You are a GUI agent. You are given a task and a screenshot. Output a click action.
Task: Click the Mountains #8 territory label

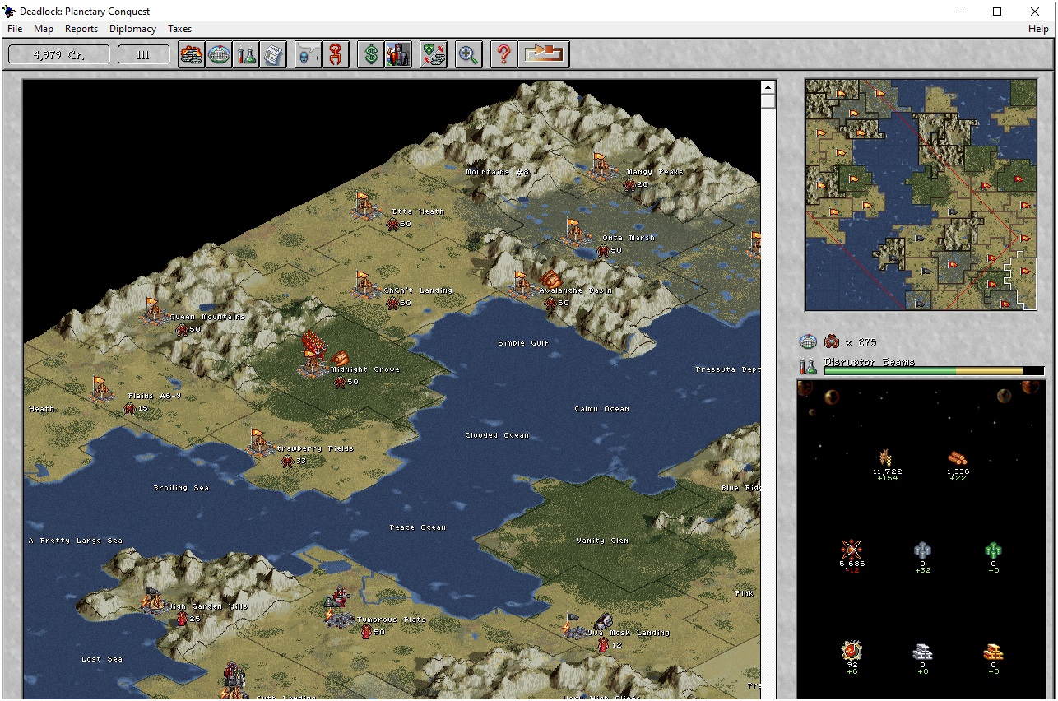point(499,172)
